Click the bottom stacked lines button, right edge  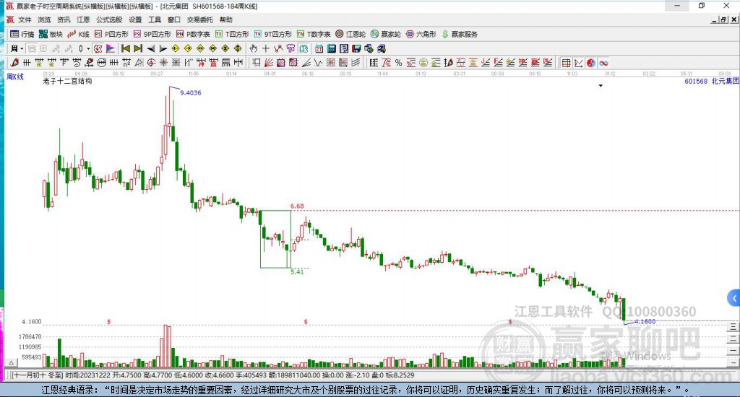click(x=733, y=362)
